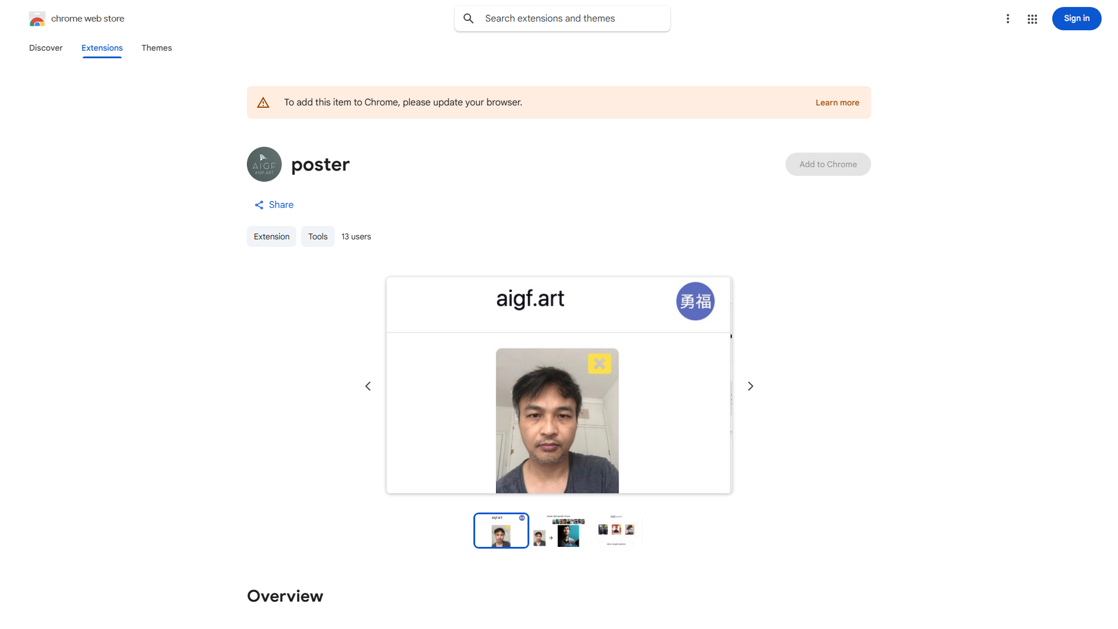Select the Extension category chip
Viewport: 1118px width, 629px height.
tap(271, 236)
